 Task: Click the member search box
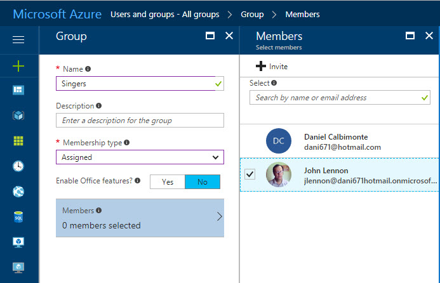[x=335, y=98]
